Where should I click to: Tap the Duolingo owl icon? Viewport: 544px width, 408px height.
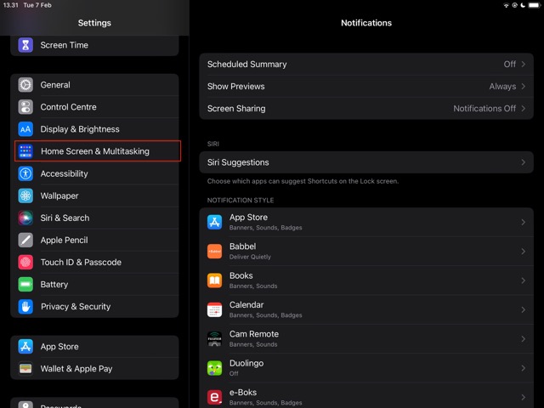[x=214, y=368]
